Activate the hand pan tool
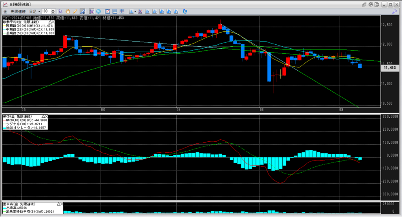This screenshot has height=217, width=402. click(x=68, y=11)
